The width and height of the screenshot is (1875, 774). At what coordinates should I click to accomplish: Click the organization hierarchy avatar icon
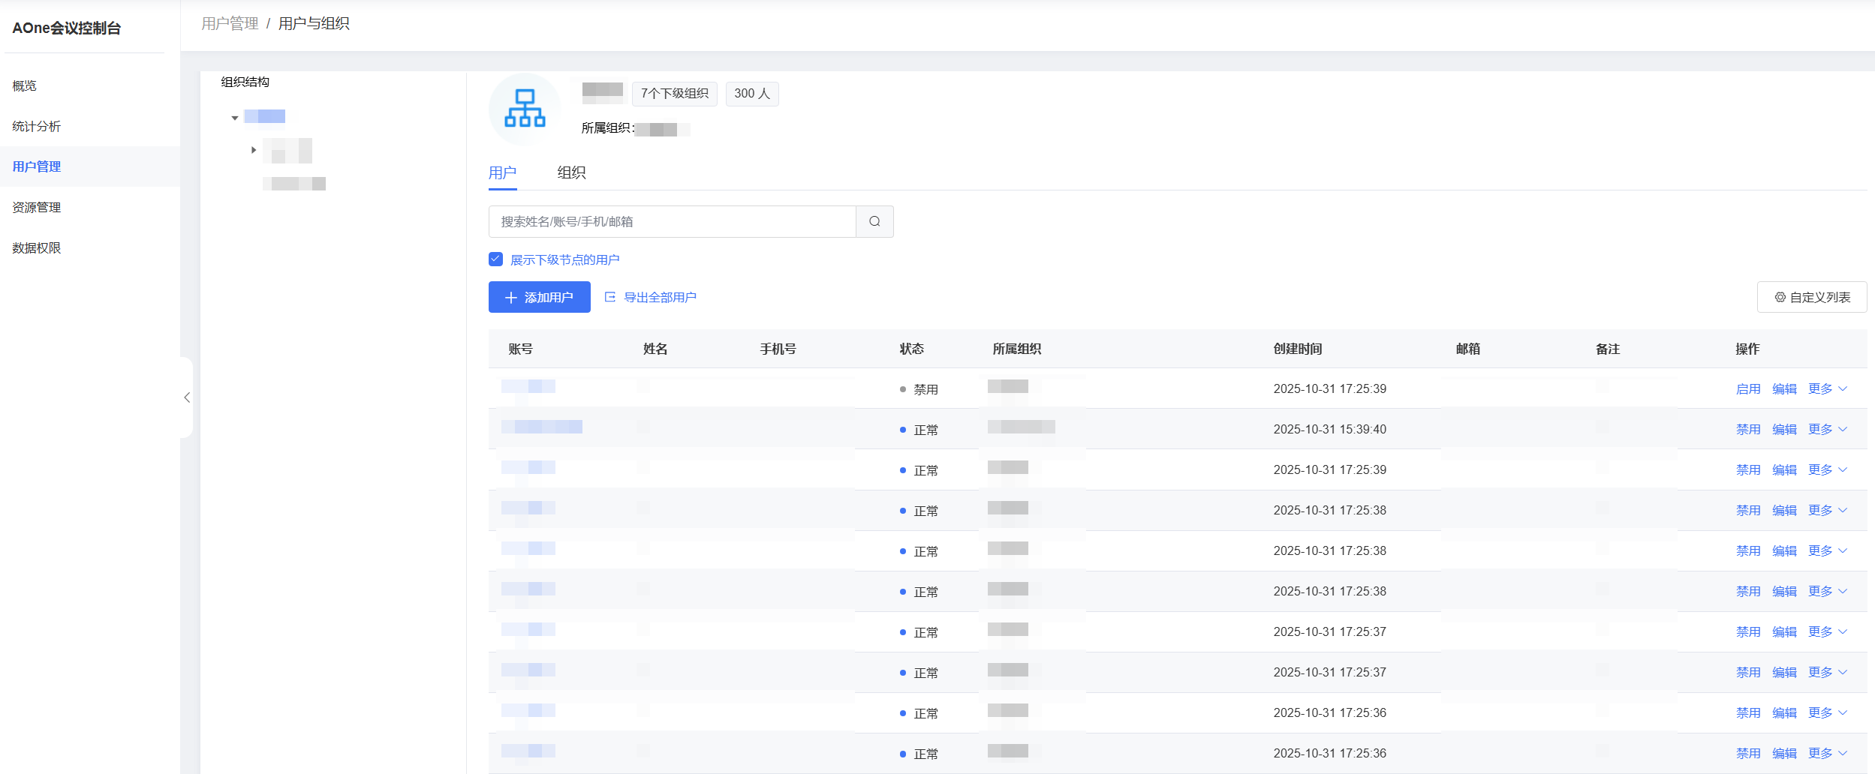(x=525, y=109)
